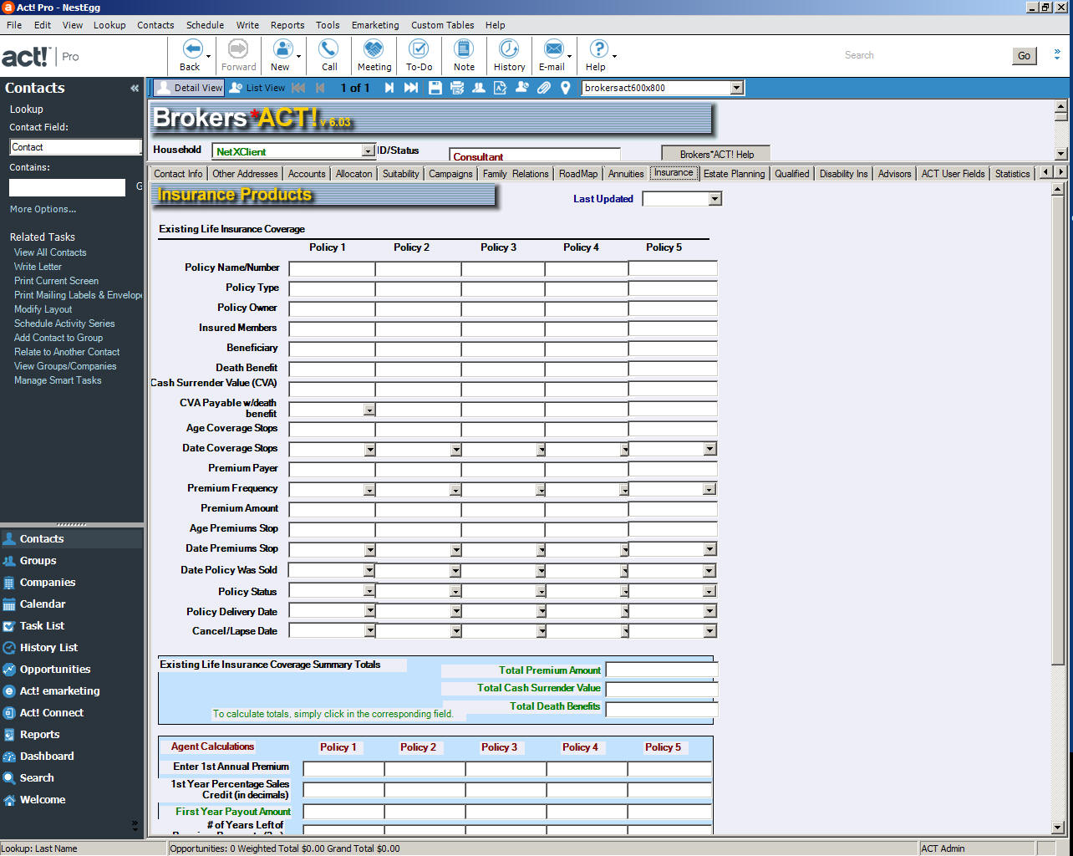This screenshot has height=856, width=1073.
Task: Click the Note toolbar icon
Action: click(464, 48)
